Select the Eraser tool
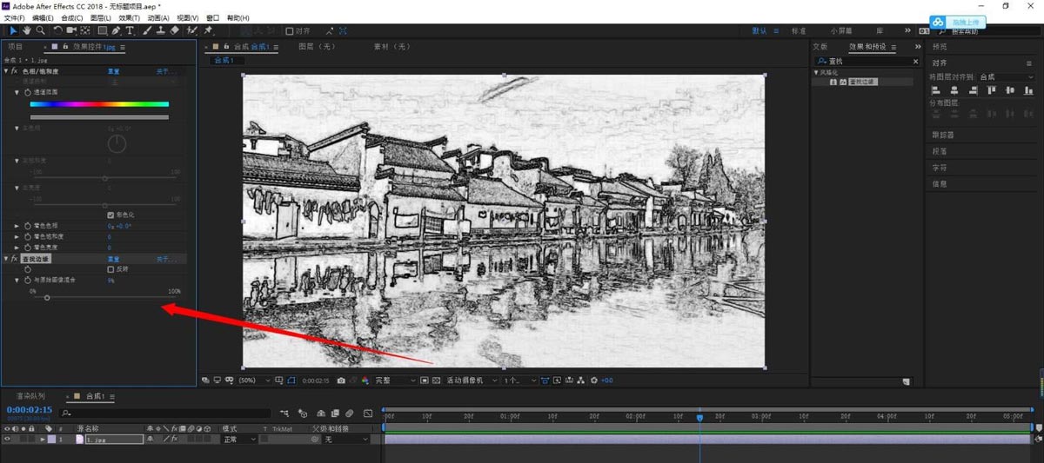This screenshot has height=463, width=1044. click(175, 30)
